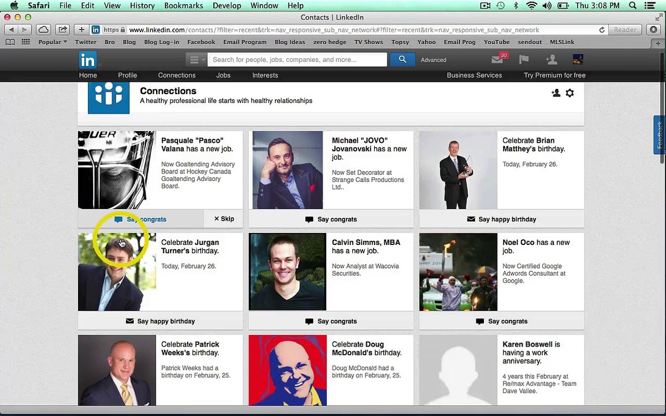Open the MLSLink bookmark

[x=562, y=42]
